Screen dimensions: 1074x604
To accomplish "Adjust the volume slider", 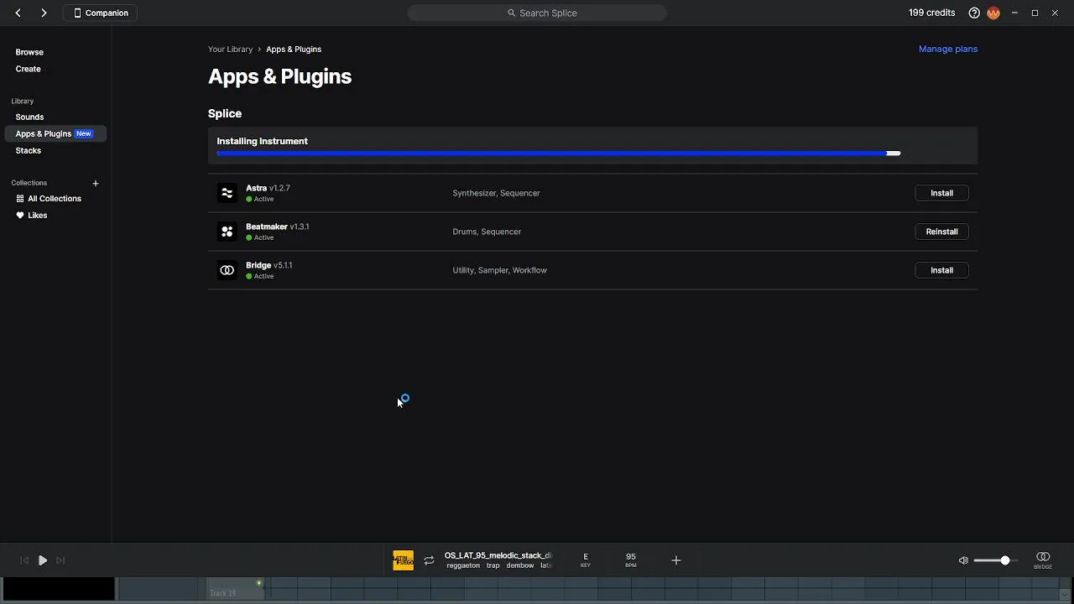I will tap(995, 560).
